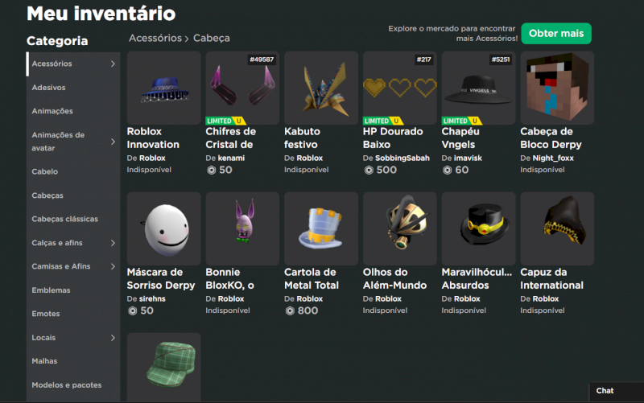This screenshot has height=403, width=644.
Task: Open creator kenami profile link
Action: pyautogui.click(x=231, y=158)
